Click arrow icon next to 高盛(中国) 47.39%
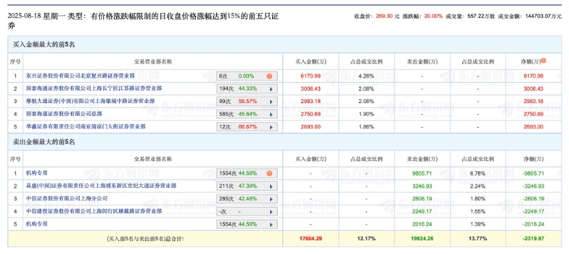Viewport: 569px width, 254px height. (271, 186)
